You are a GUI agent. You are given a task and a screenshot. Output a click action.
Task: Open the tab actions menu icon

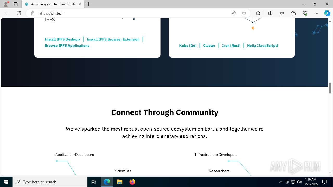pyautogui.click(x=16, y=4)
